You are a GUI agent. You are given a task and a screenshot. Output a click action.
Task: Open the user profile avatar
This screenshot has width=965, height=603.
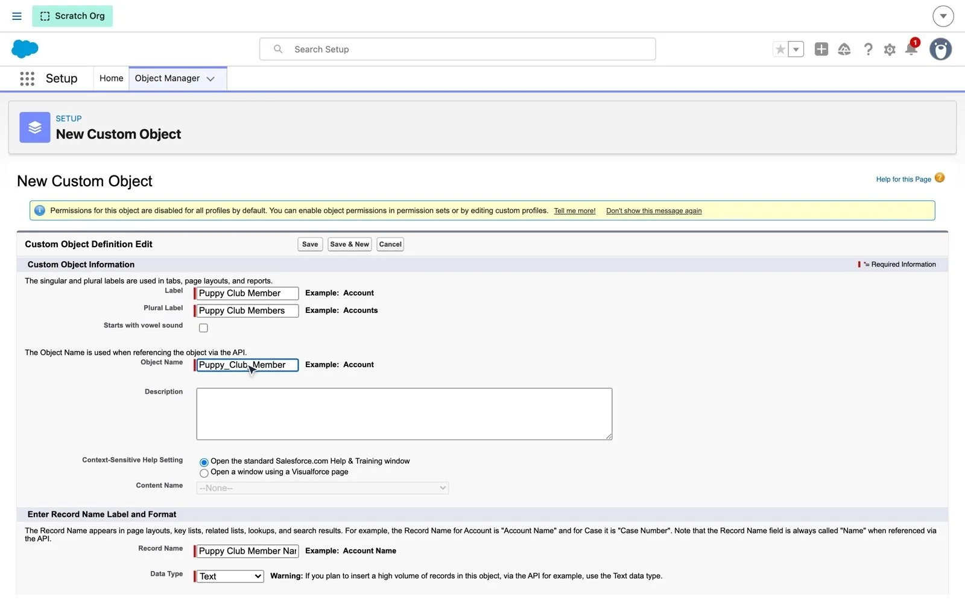pos(940,49)
